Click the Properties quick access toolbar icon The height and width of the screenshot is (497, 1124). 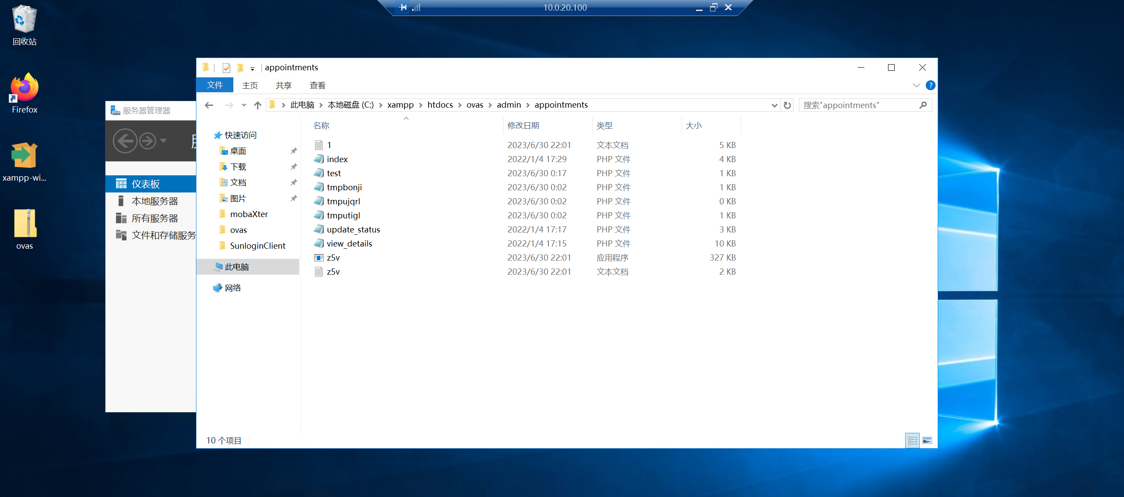pyautogui.click(x=227, y=68)
